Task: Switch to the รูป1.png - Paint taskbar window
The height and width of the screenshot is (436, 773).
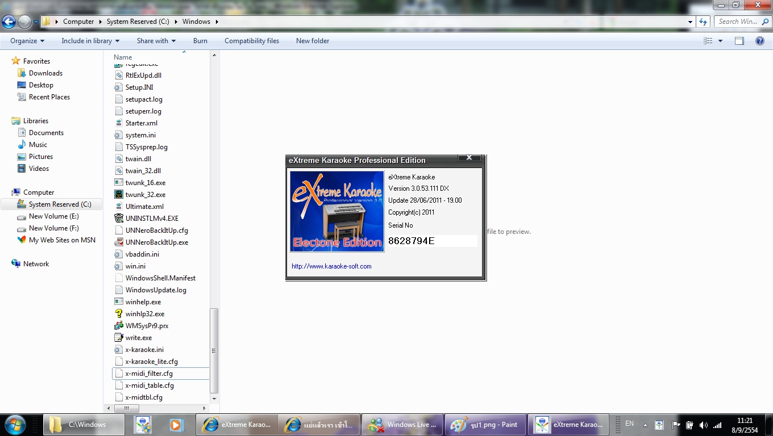Action: coord(485,425)
